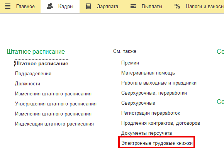224x151 pixels.
Task: Switch to the Главное section
Action: click(25, 7)
